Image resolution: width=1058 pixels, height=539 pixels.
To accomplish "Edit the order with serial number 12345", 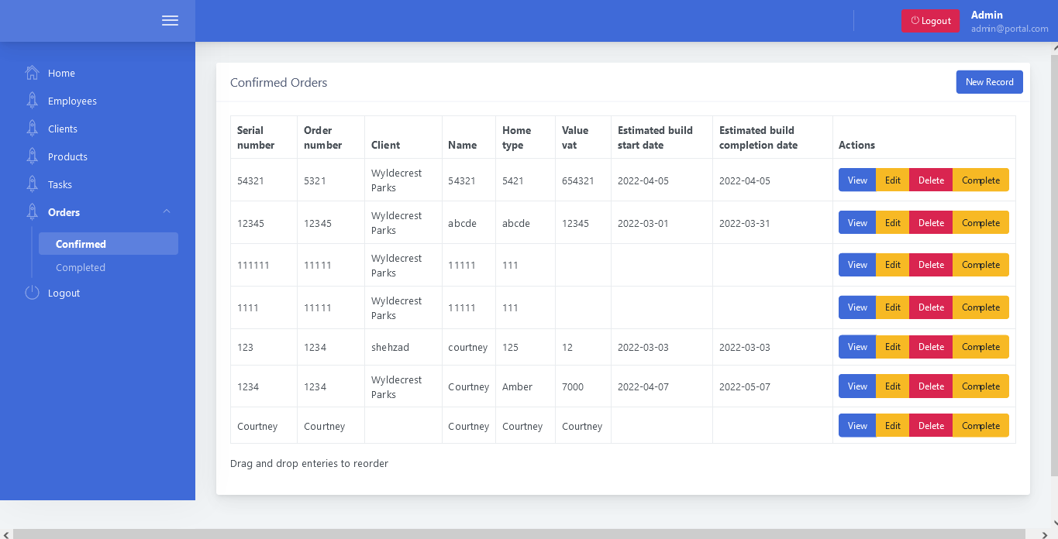I will (x=892, y=223).
